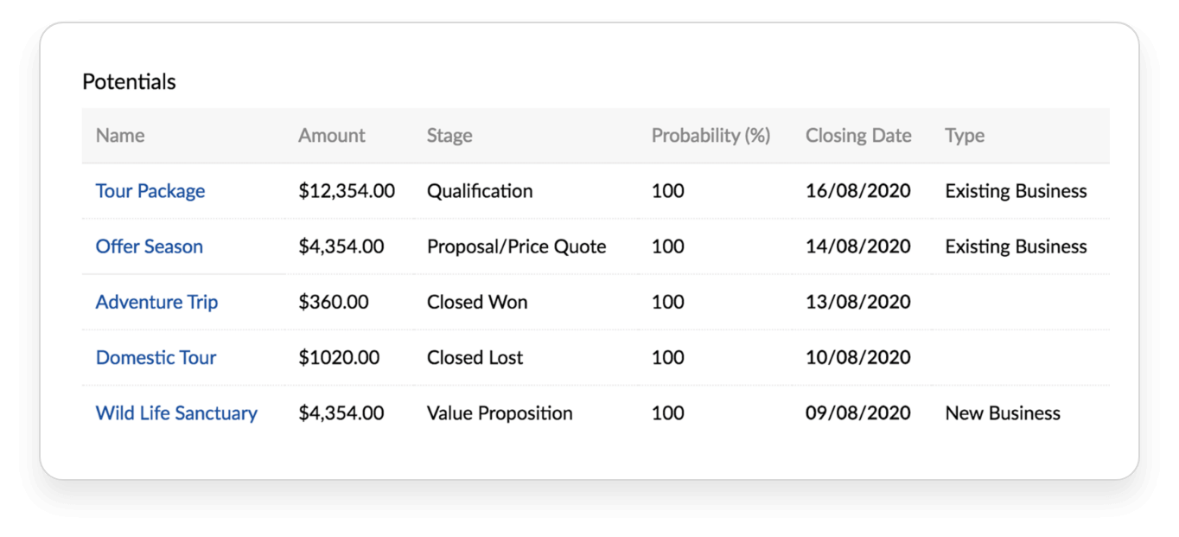Open the Domestic Tour potential
The height and width of the screenshot is (537, 1179).
pos(156,357)
